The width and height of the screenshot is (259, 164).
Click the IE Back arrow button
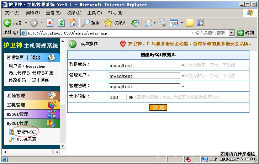tap(7, 23)
